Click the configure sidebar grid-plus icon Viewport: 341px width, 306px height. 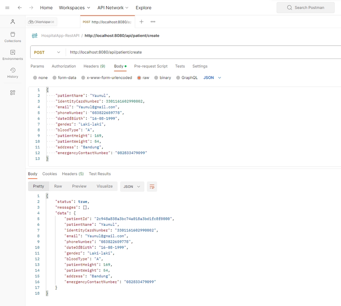(x=13, y=93)
